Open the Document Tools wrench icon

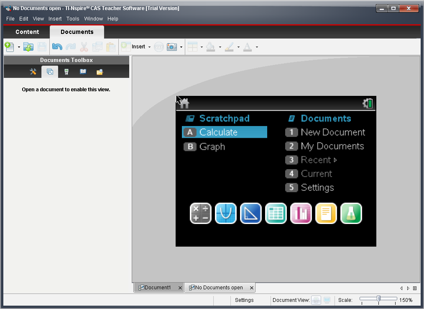[33, 72]
